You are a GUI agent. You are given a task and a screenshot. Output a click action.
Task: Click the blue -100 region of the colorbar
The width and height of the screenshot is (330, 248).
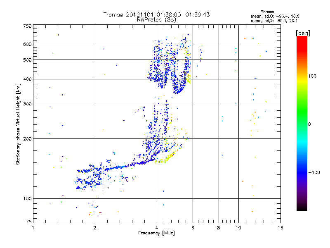click(x=302, y=172)
